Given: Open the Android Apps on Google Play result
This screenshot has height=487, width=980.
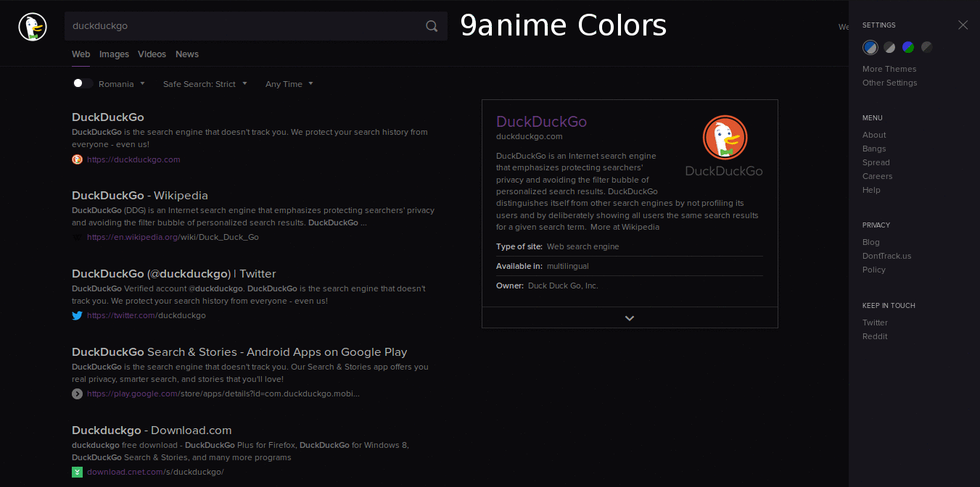Looking at the screenshot, I should 239,352.
